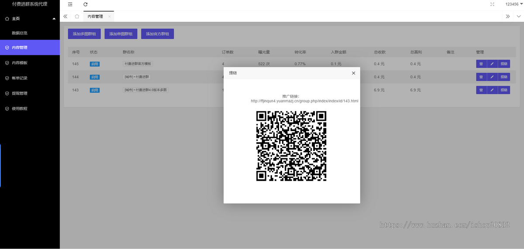Click the home tab icon
Image resolution: width=524 pixels, height=249 pixels.
77,16
